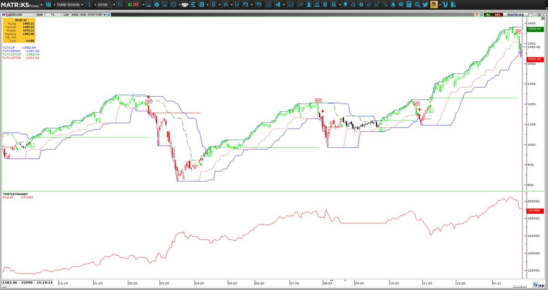Click the clock icon in toolbar
The width and height of the screenshot is (548, 290).
pos(174,5)
